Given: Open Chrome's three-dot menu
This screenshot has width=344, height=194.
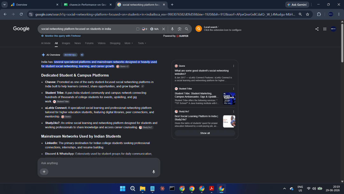Looking at the screenshot, I should 339,14.
